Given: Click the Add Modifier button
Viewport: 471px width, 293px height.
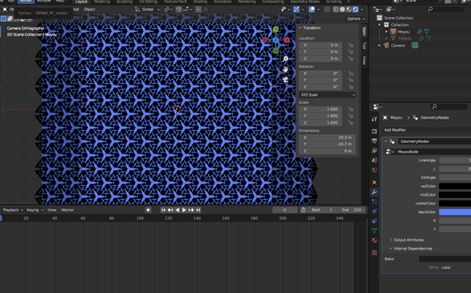Looking at the screenshot, I should tap(426, 130).
